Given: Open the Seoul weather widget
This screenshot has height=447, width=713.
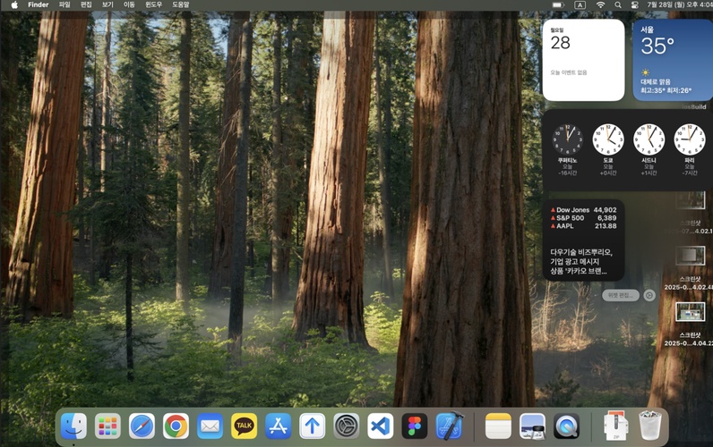Looking at the screenshot, I should [x=673, y=60].
